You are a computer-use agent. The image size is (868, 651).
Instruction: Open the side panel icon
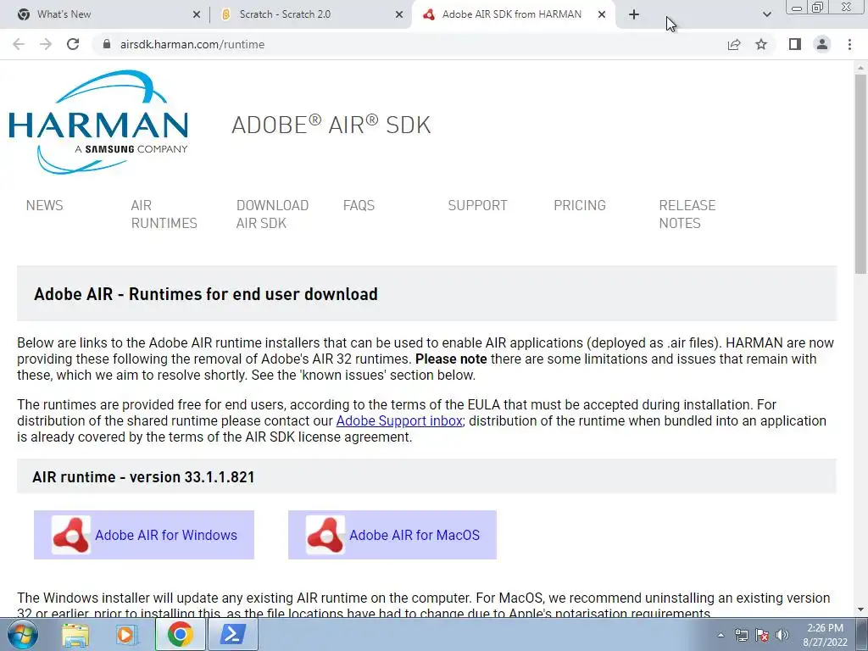tap(795, 44)
